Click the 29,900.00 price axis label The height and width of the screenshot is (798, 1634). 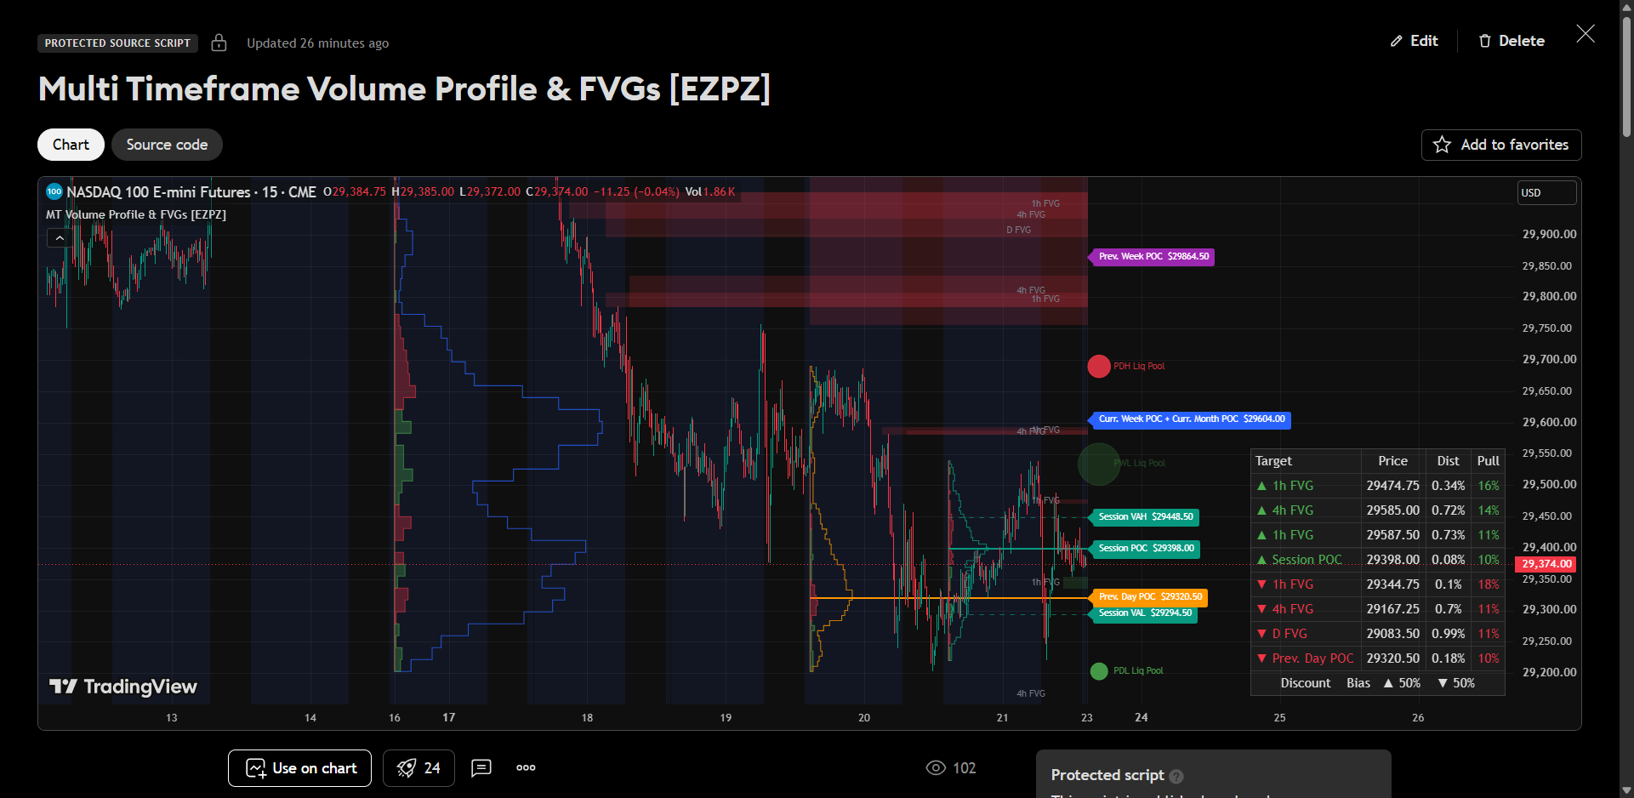point(1549,235)
